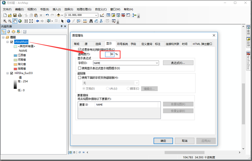
Task: Collapse the chinaMain layer in the contents tree
Action: point(7,41)
